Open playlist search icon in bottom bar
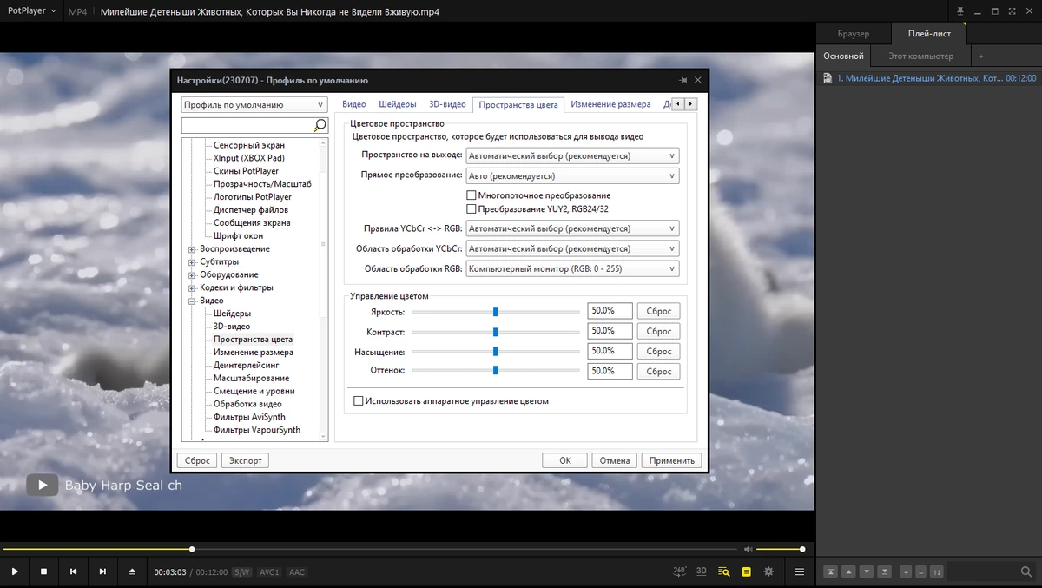Viewport: 1042px width, 588px height. coord(724,571)
